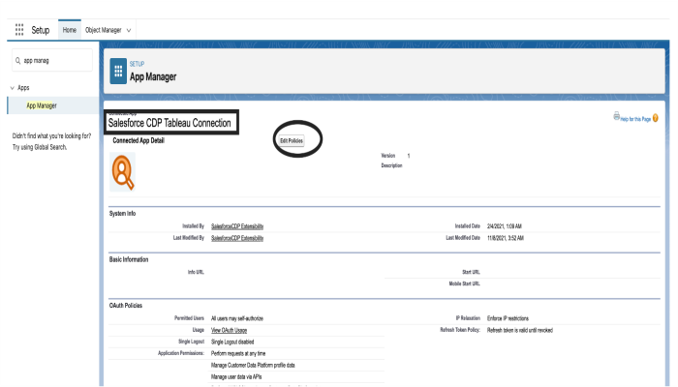Open Installed By SalesforceCDP Extensibility link
Image resolution: width=678 pixels, height=387 pixels.
pos(237,226)
